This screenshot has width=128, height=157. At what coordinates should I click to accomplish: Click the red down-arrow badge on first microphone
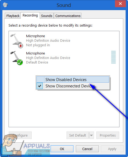20,46
